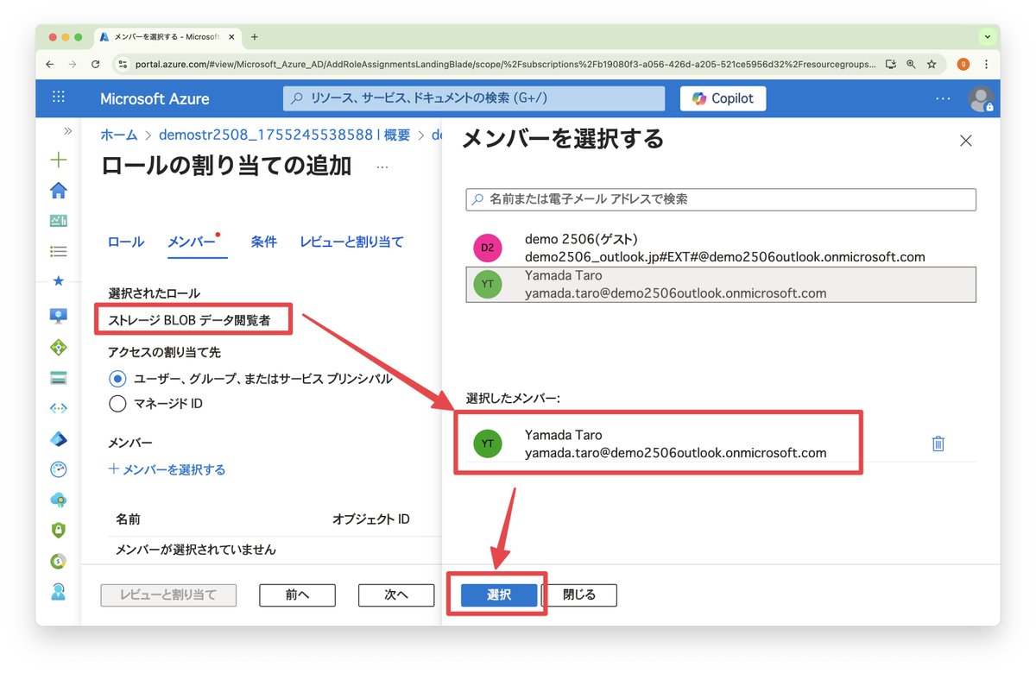The width and height of the screenshot is (1036, 673).
Task: Open Monitor using the gauge icon
Action: tap(58, 469)
